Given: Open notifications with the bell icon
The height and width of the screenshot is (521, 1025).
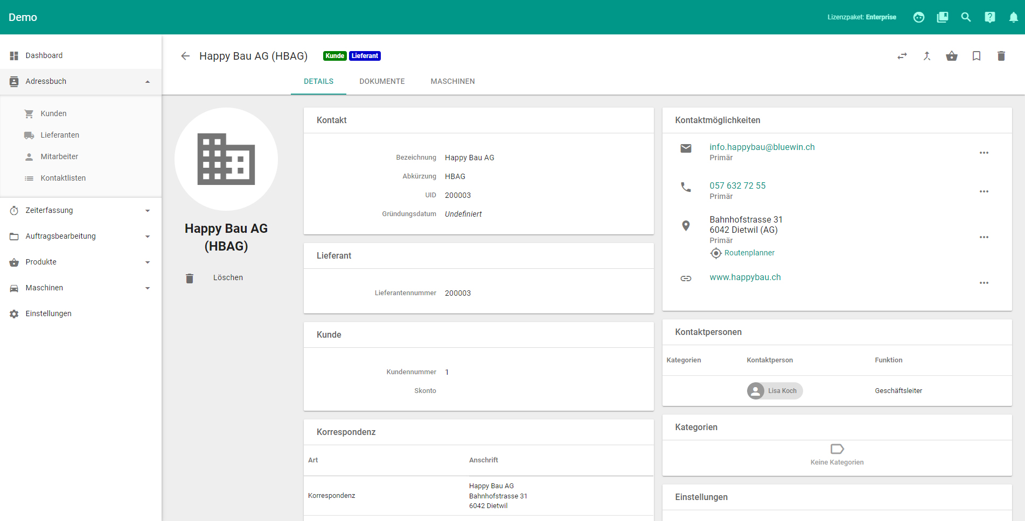Looking at the screenshot, I should click(x=1013, y=17).
